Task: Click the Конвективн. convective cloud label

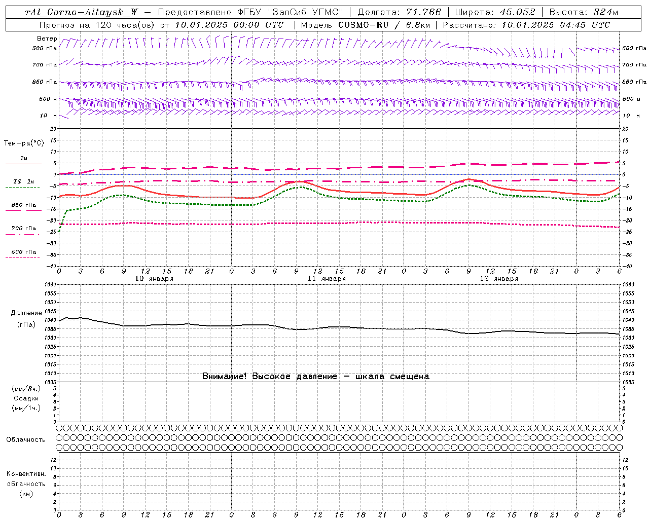Action: [x=26, y=474]
